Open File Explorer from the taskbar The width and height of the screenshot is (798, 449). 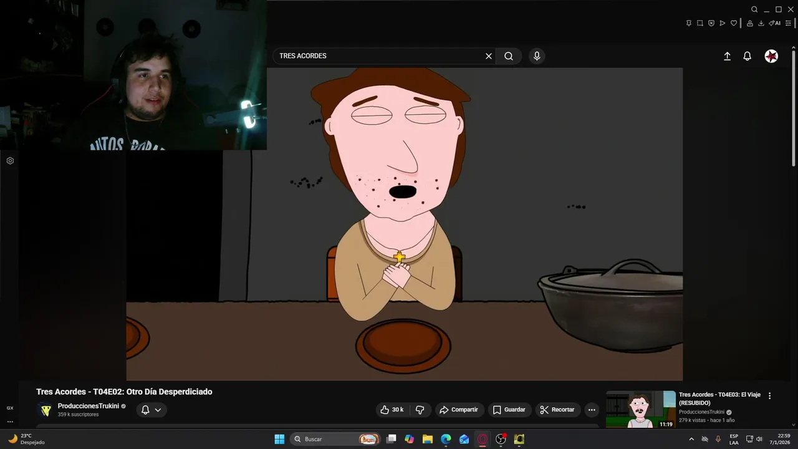coord(427,439)
